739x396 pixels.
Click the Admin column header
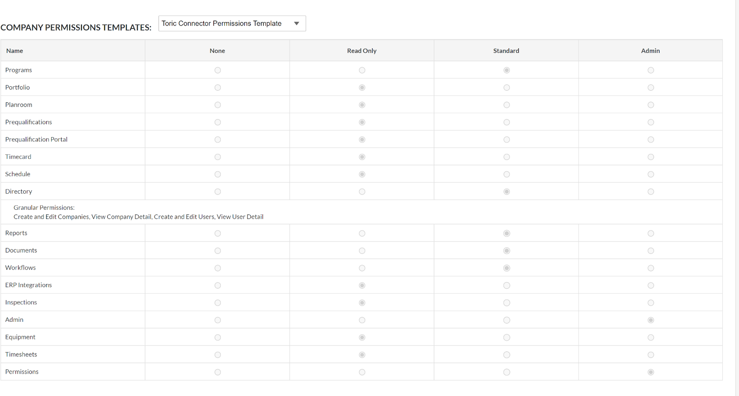pos(650,51)
